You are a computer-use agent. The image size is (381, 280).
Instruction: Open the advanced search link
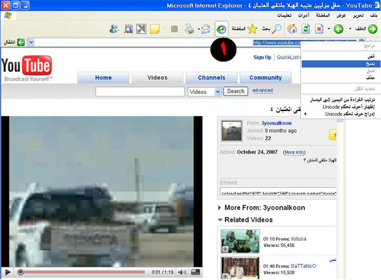(x=262, y=90)
